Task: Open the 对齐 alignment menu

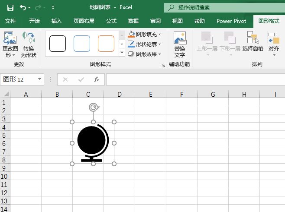Action: point(274,44)
